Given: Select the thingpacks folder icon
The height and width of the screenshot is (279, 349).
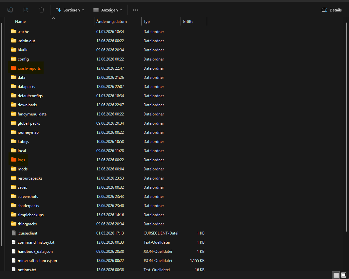Looking at the screenshot, I should click(14, 224).
